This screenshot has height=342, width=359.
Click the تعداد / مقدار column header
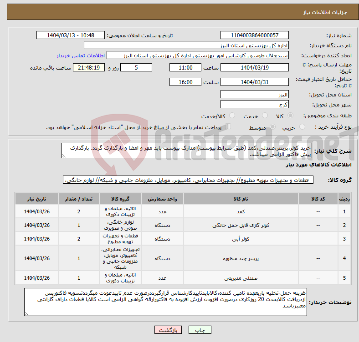click(79, 199)
